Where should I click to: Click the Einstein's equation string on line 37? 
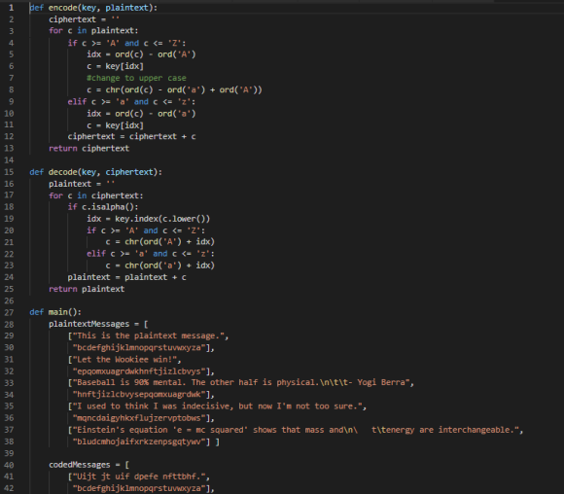pos(296,430)
